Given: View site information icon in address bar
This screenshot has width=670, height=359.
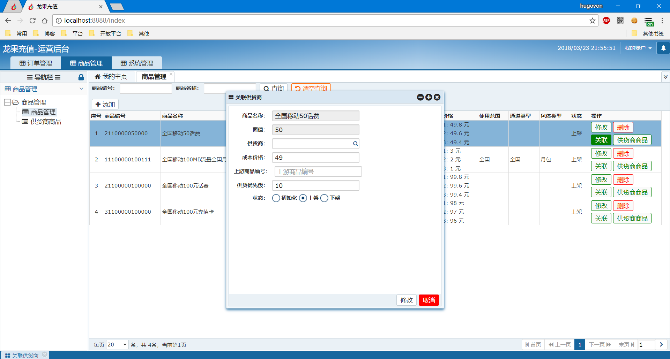Looking at the screenshot, I should click(59, 21).
